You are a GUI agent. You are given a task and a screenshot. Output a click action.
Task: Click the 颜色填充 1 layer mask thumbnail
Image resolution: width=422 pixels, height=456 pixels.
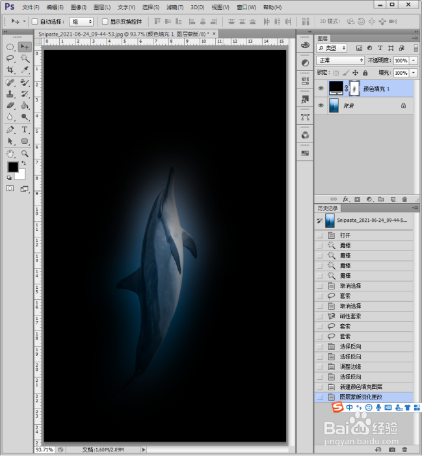click(354, 88)
